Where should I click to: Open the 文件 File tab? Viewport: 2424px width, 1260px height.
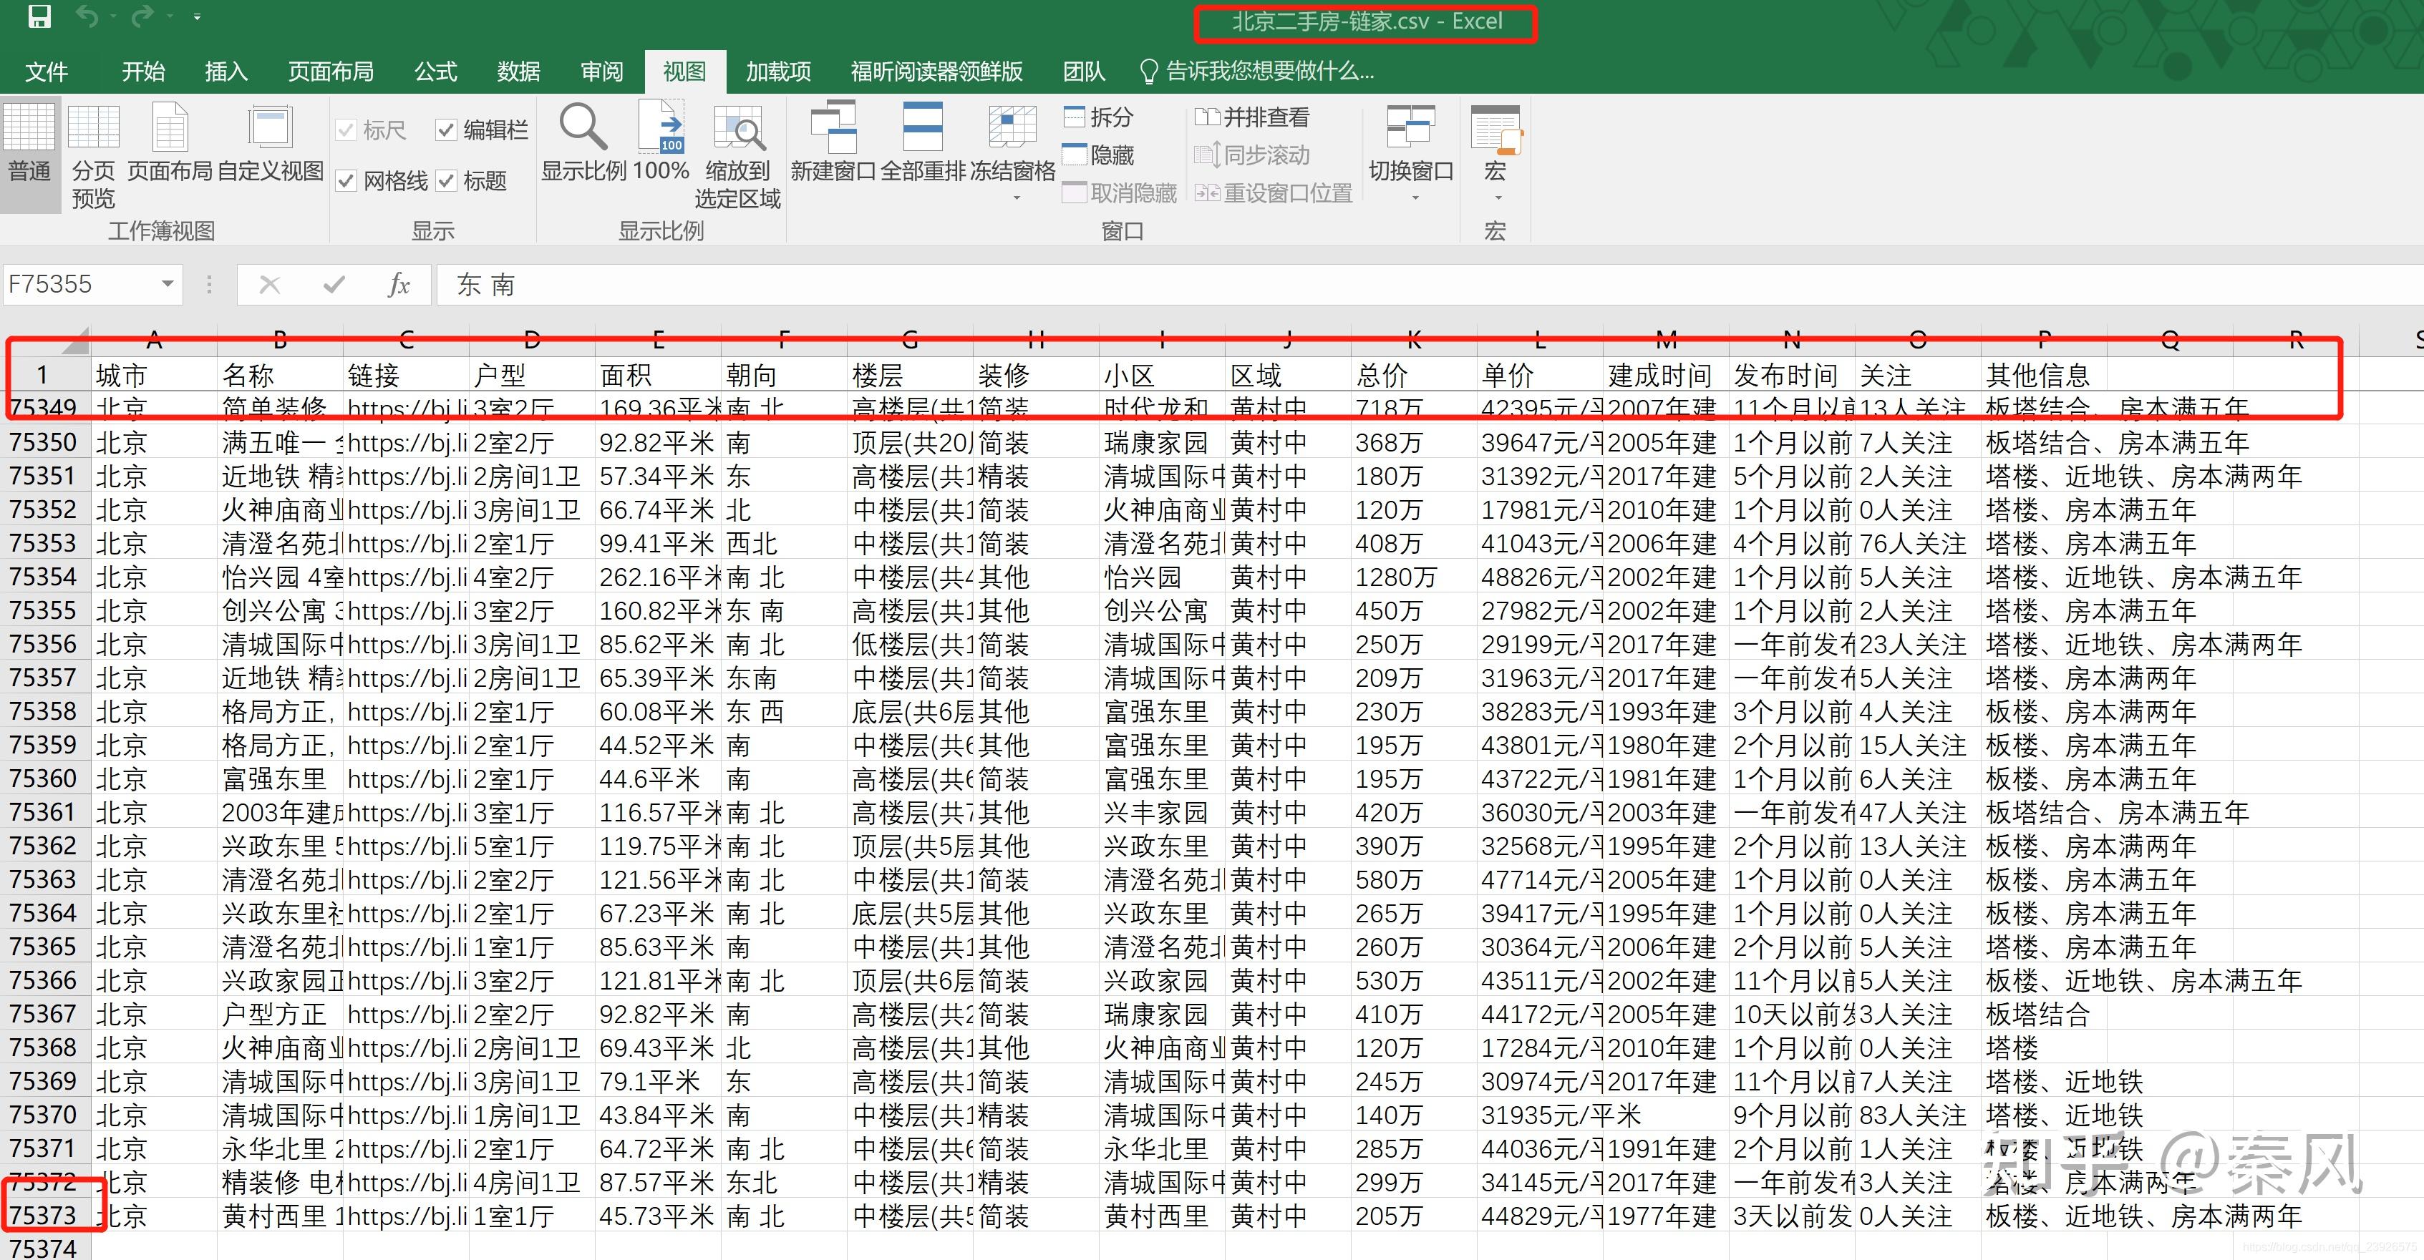(46, 72)
